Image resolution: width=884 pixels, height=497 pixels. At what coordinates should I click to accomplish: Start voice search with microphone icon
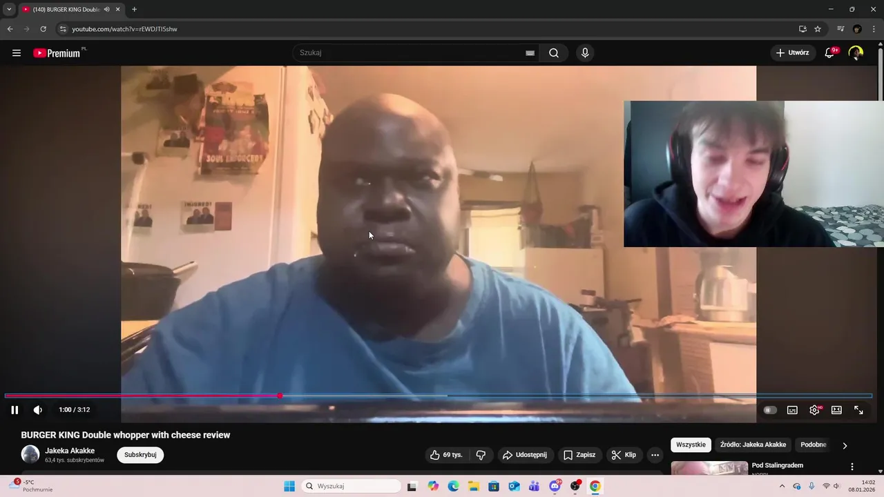pos(585,52)
